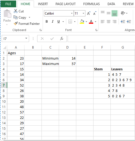Click the Increase Font Size icon
The width and height of the screenshot is (135, 141).
pos(89,13)
